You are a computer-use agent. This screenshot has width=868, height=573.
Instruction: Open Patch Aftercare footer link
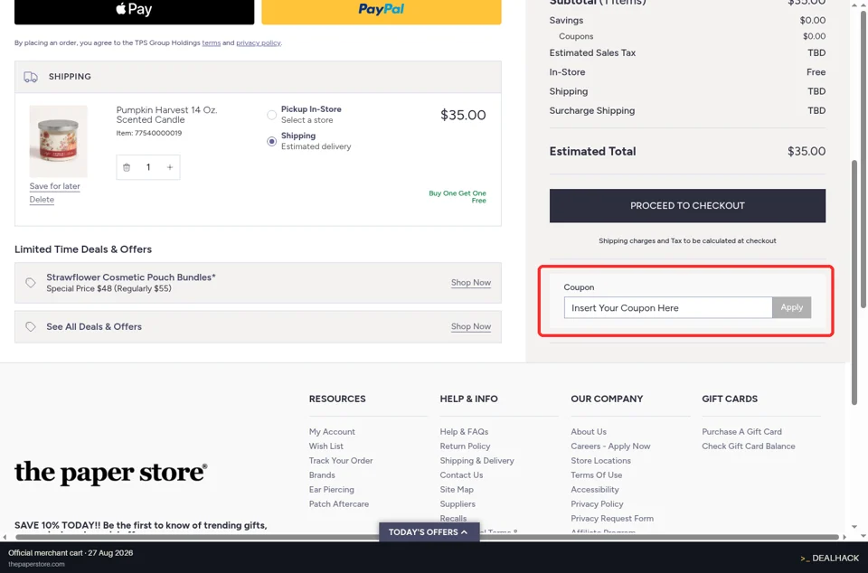coord(339,504)
